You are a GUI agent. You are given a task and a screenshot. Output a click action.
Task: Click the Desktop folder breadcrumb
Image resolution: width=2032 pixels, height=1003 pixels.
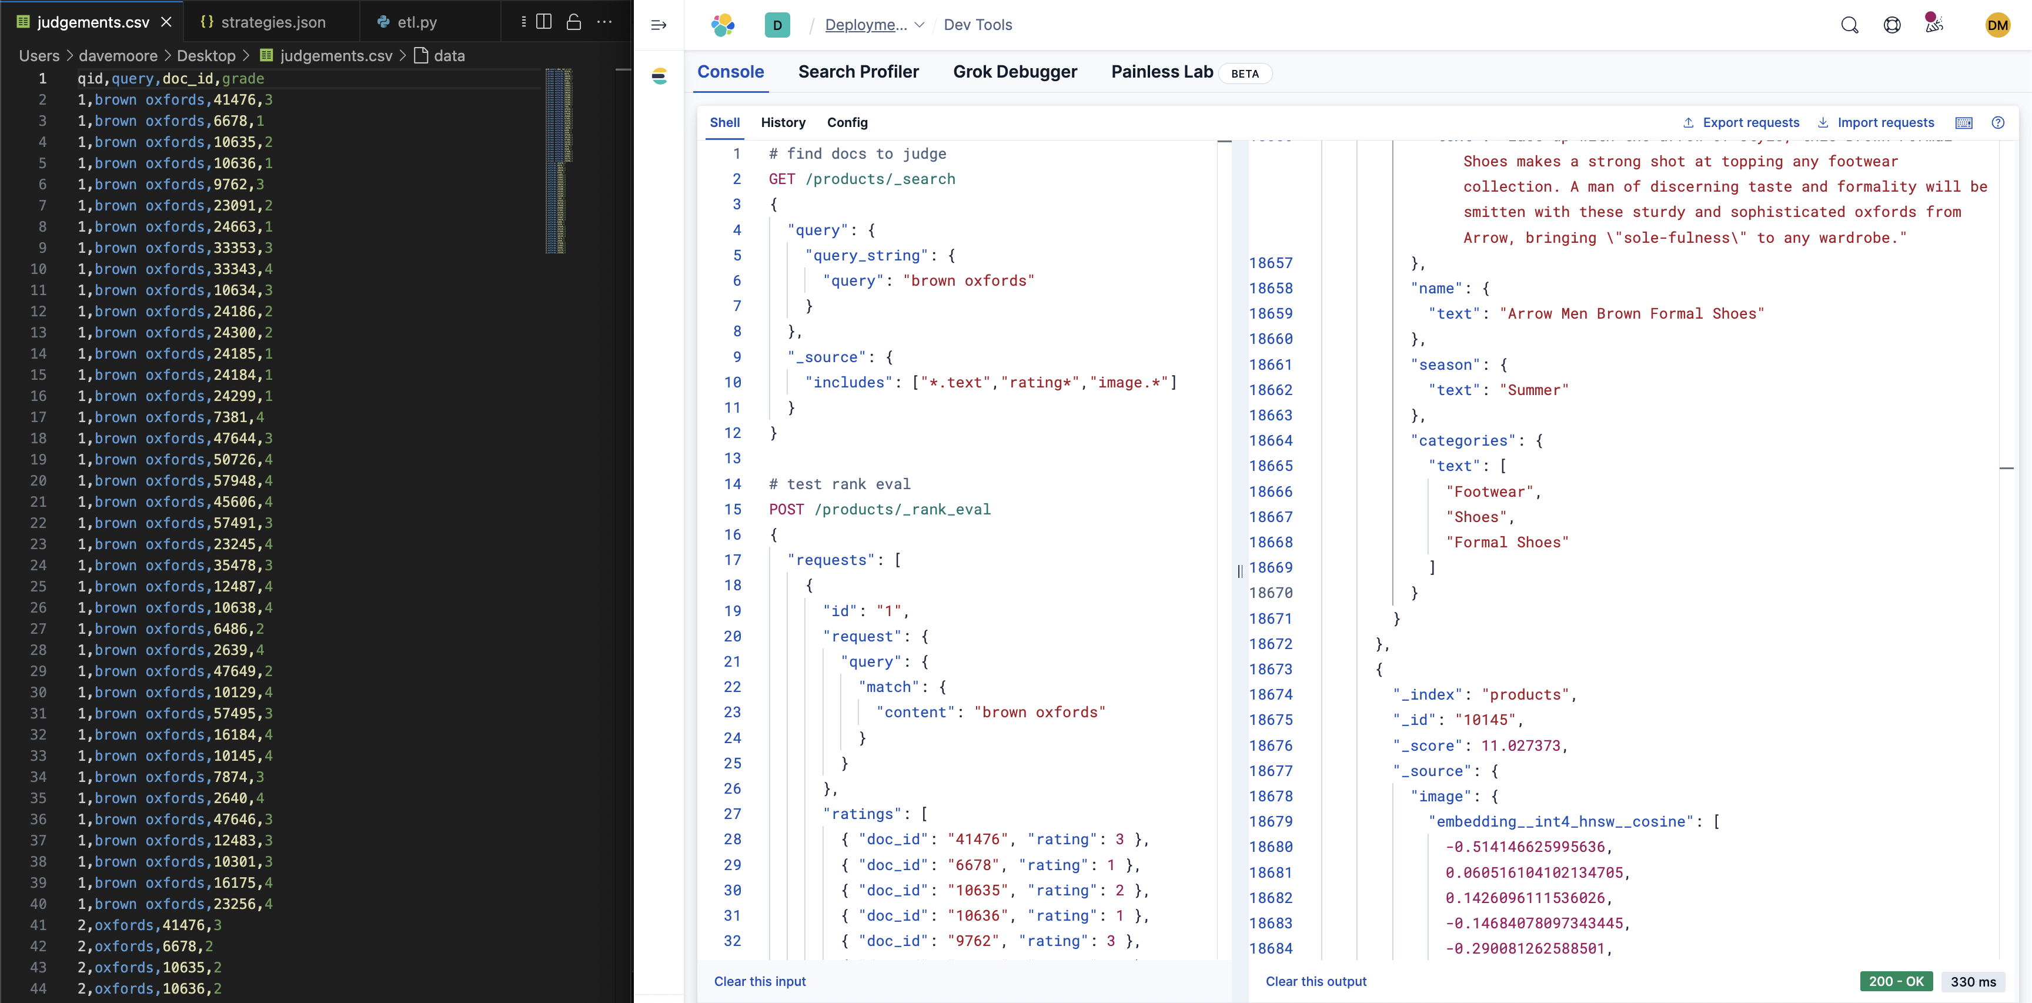(x=205, y=56)
